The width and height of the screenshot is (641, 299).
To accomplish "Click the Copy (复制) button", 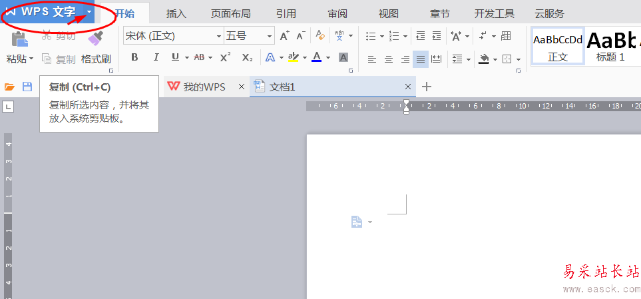I will (59, 59).
